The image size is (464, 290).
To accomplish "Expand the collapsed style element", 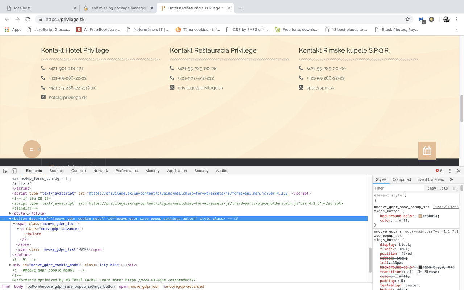I will click(10, 214).
